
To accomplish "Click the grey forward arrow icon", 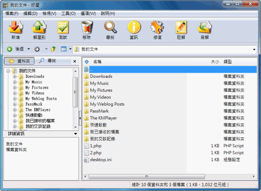I will 37,49.
